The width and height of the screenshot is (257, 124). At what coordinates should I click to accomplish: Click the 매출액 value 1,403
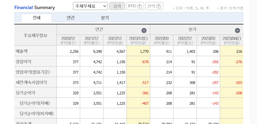[191, 52]
